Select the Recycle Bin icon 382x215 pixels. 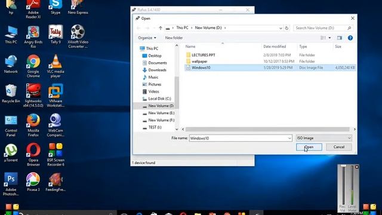coord(11,94)
